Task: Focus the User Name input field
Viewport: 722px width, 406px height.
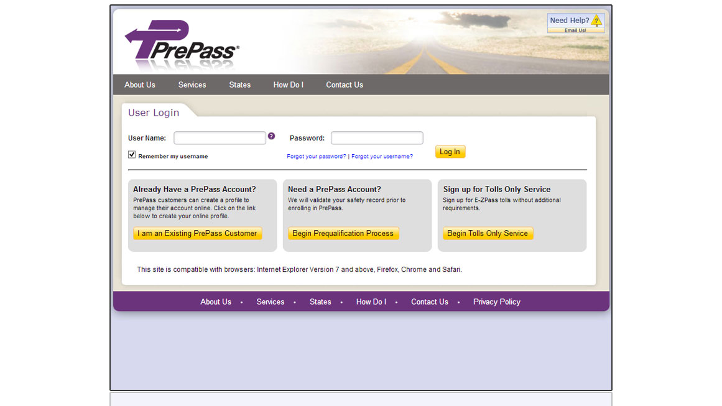Action: pyautogui.click(x=220, y=138)
